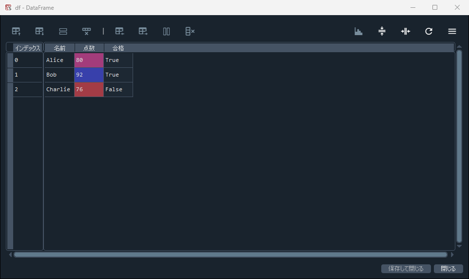The width and height of the screenshot is (469, 279).
Task: Select the 名前 column header
Action: pyautogui.click(x=59, y=48)
